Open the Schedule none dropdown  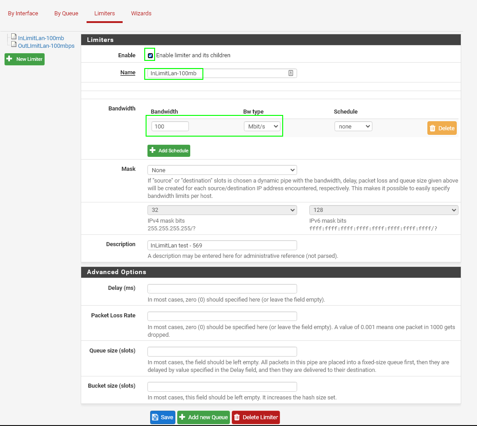click(353, 126)
